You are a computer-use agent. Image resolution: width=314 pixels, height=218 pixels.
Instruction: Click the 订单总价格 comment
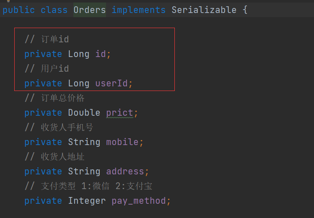coord(54,98)
